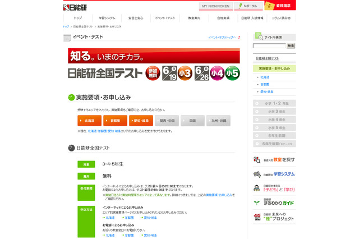The height and width of the screenshot is (239, 359).
Task: Click the 首都圏 link under internet application
Action: click(x=129, y=218)
